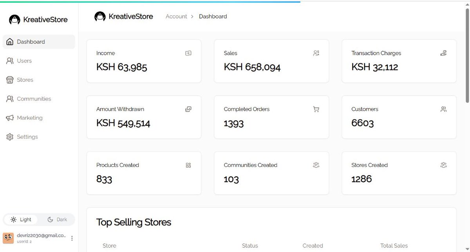Click the page vertical scrollbar
Screen dimensions: 470x252
466,55
